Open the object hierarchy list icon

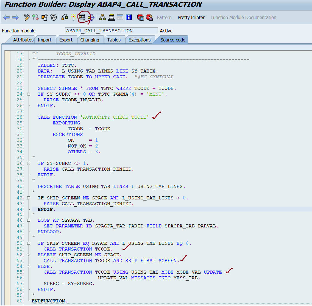coord(102,17)
